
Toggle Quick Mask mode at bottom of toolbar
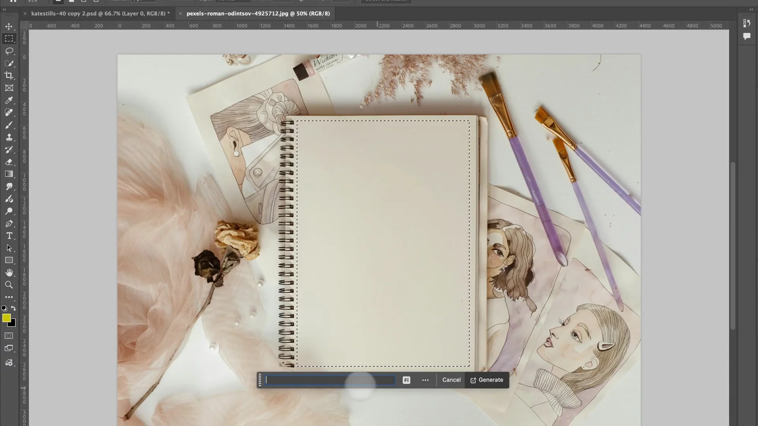click(8, 336)
